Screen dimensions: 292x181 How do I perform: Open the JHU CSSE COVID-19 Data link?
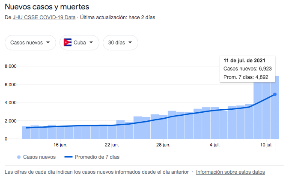tap(44, 18)
